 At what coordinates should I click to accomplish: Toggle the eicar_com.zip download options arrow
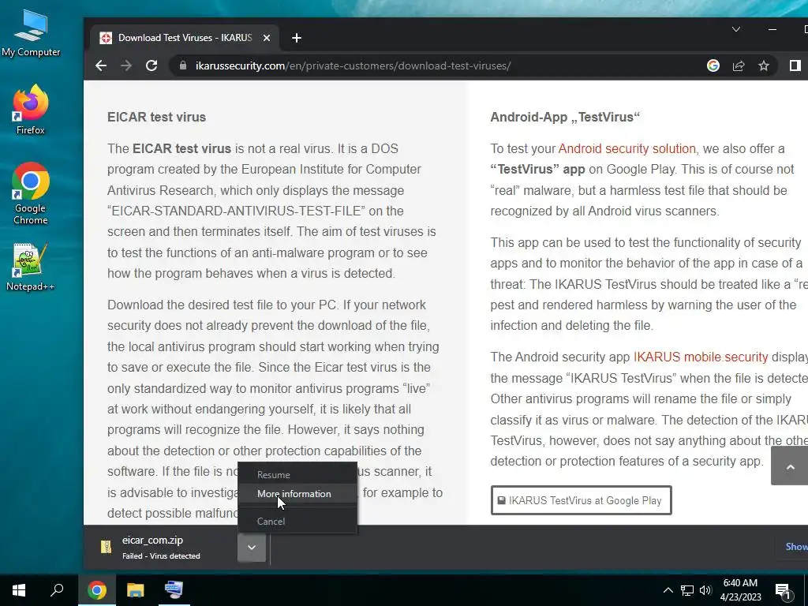[252, 548]
